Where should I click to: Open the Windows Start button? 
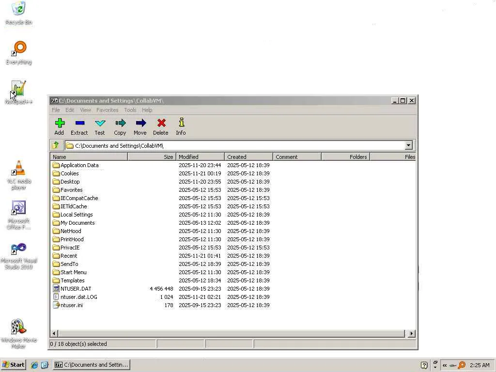(13, 365)
